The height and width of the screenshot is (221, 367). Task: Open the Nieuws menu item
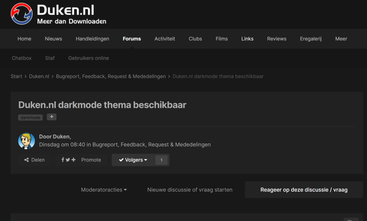[x=53, y=39]
